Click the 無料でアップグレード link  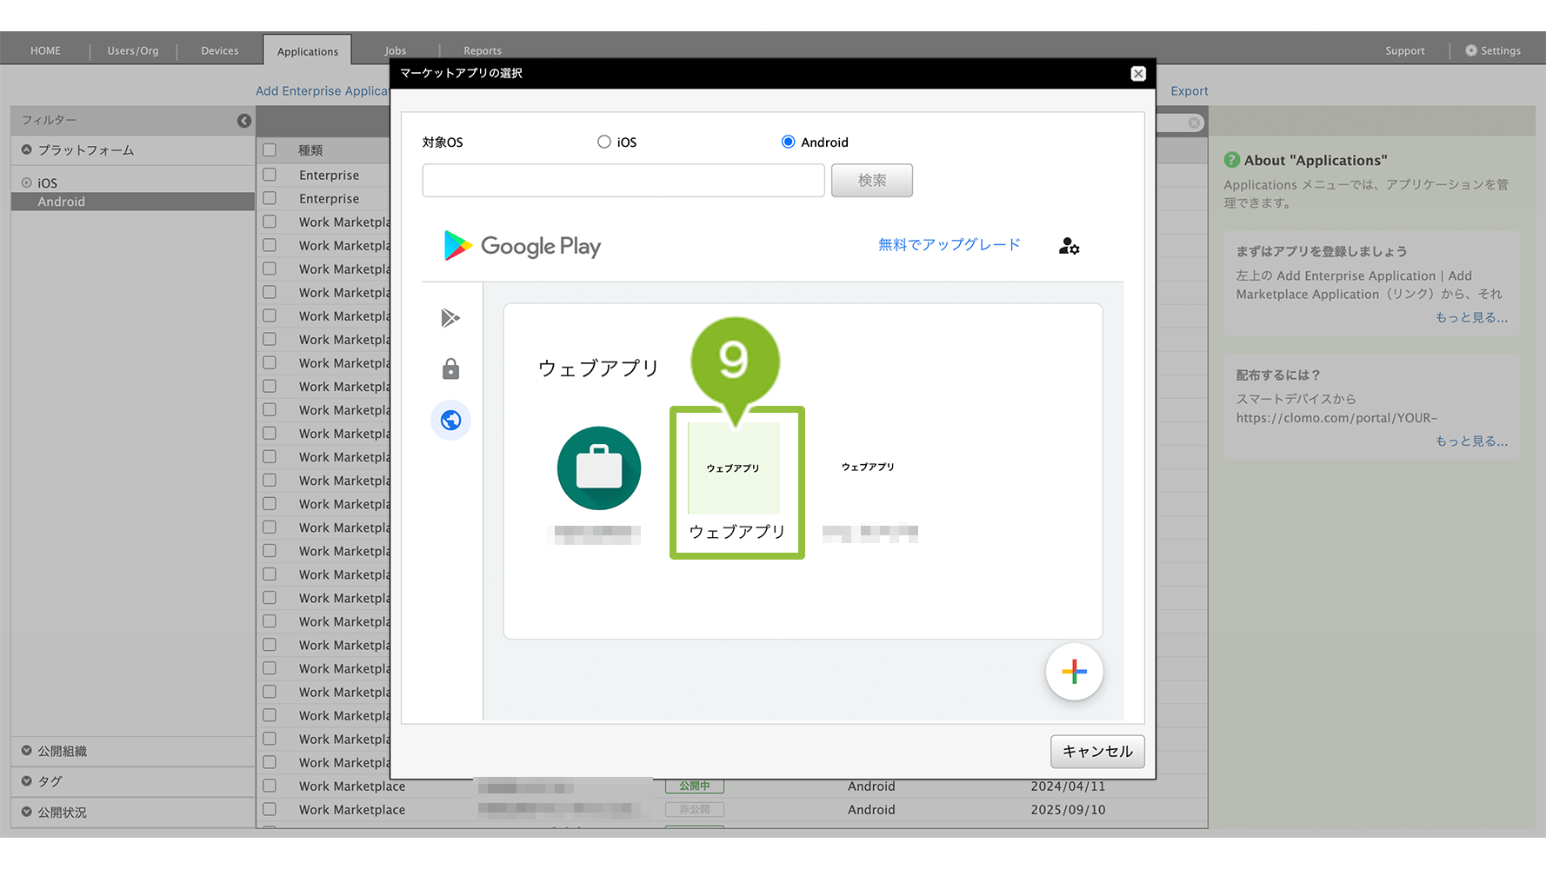point(949,245)
